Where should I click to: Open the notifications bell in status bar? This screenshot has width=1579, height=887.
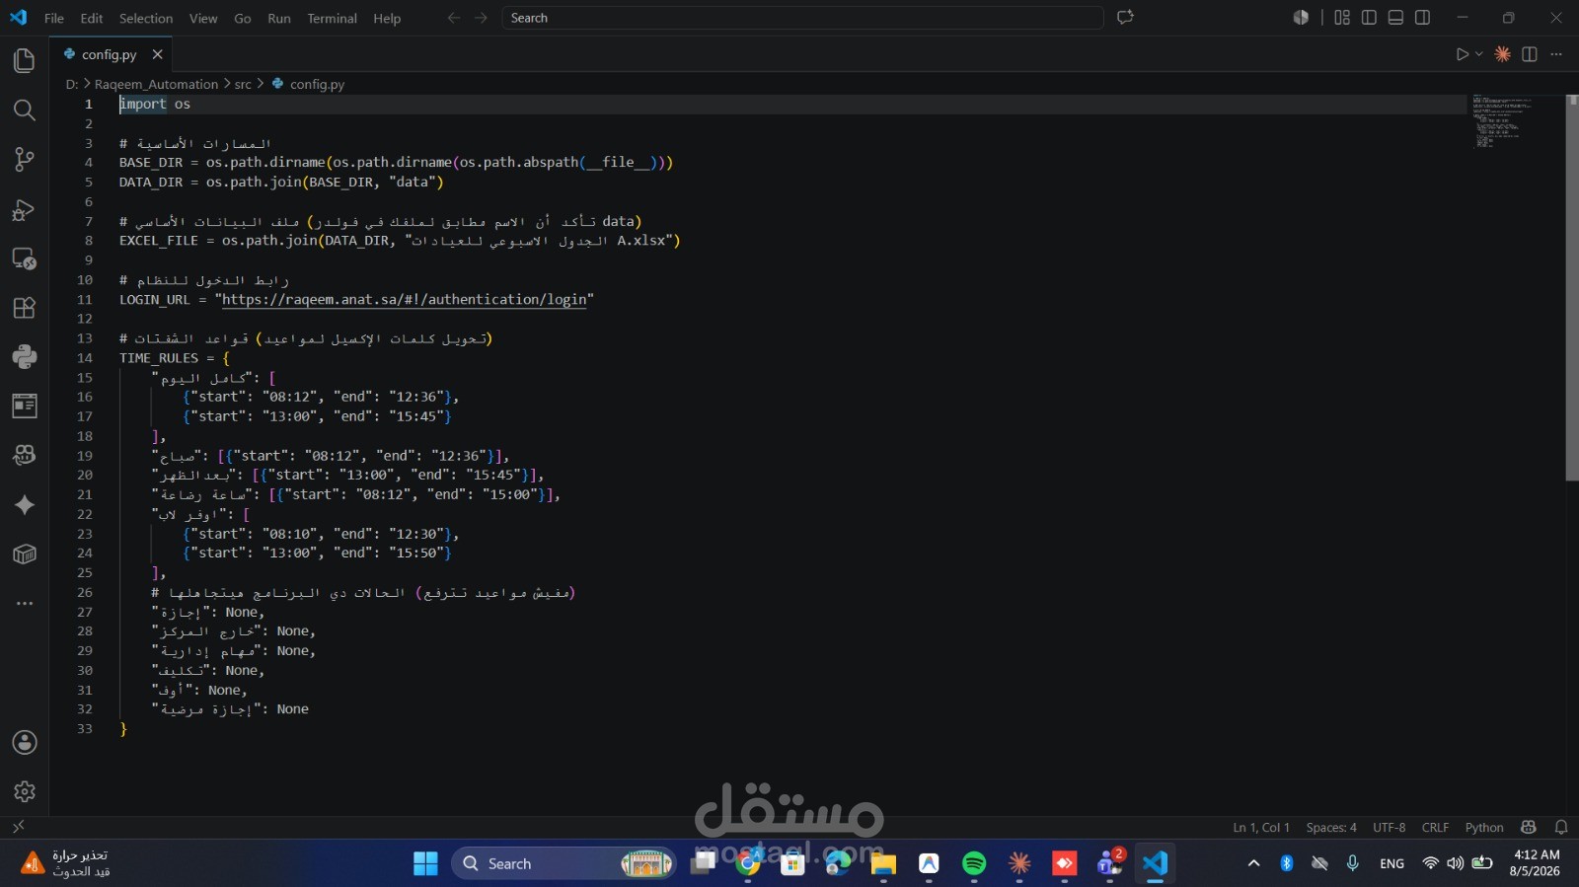(1561, 828)
